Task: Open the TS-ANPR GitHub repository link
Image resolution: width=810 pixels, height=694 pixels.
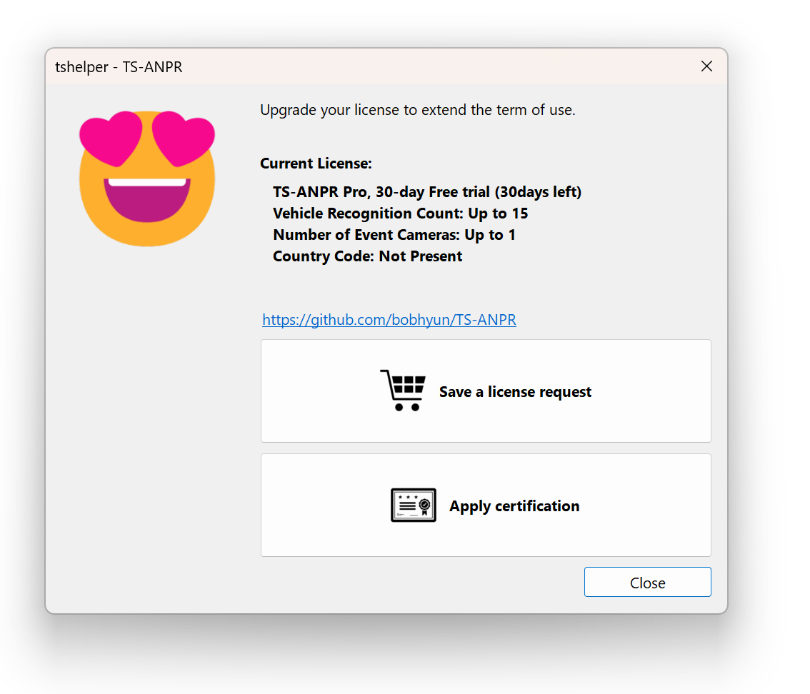Action: tap(389, 320)
